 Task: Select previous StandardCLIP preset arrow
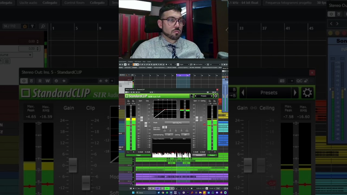(195, 96)
